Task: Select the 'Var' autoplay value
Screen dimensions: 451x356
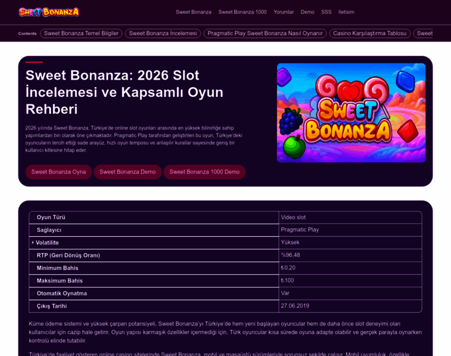Action: 285,293
